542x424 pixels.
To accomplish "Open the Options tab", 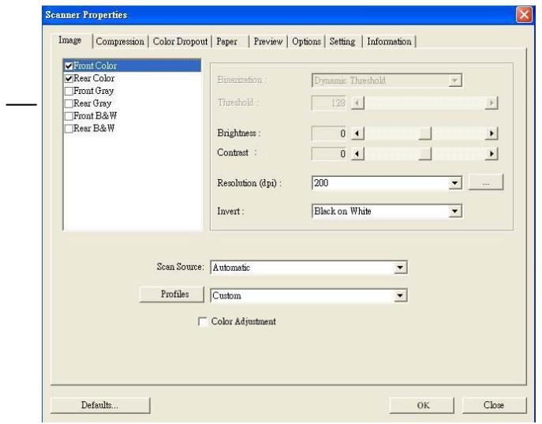I will click(306, 42).
